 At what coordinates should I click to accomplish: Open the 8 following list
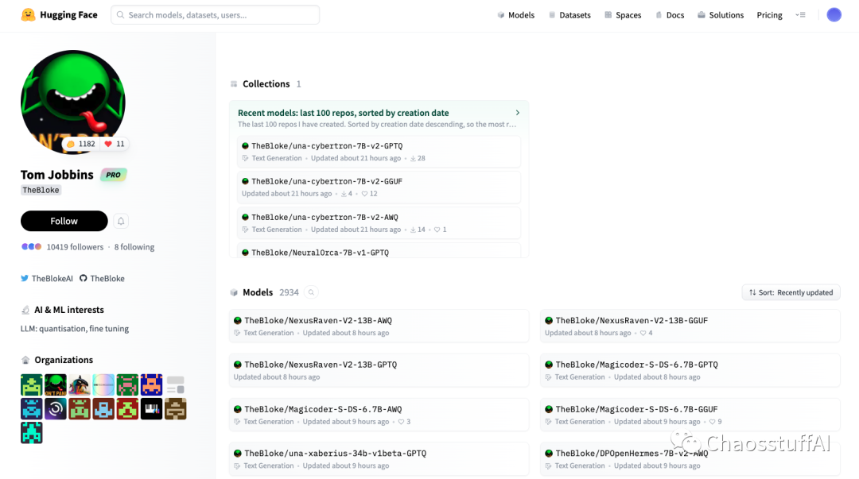click(x=134, y=247)
